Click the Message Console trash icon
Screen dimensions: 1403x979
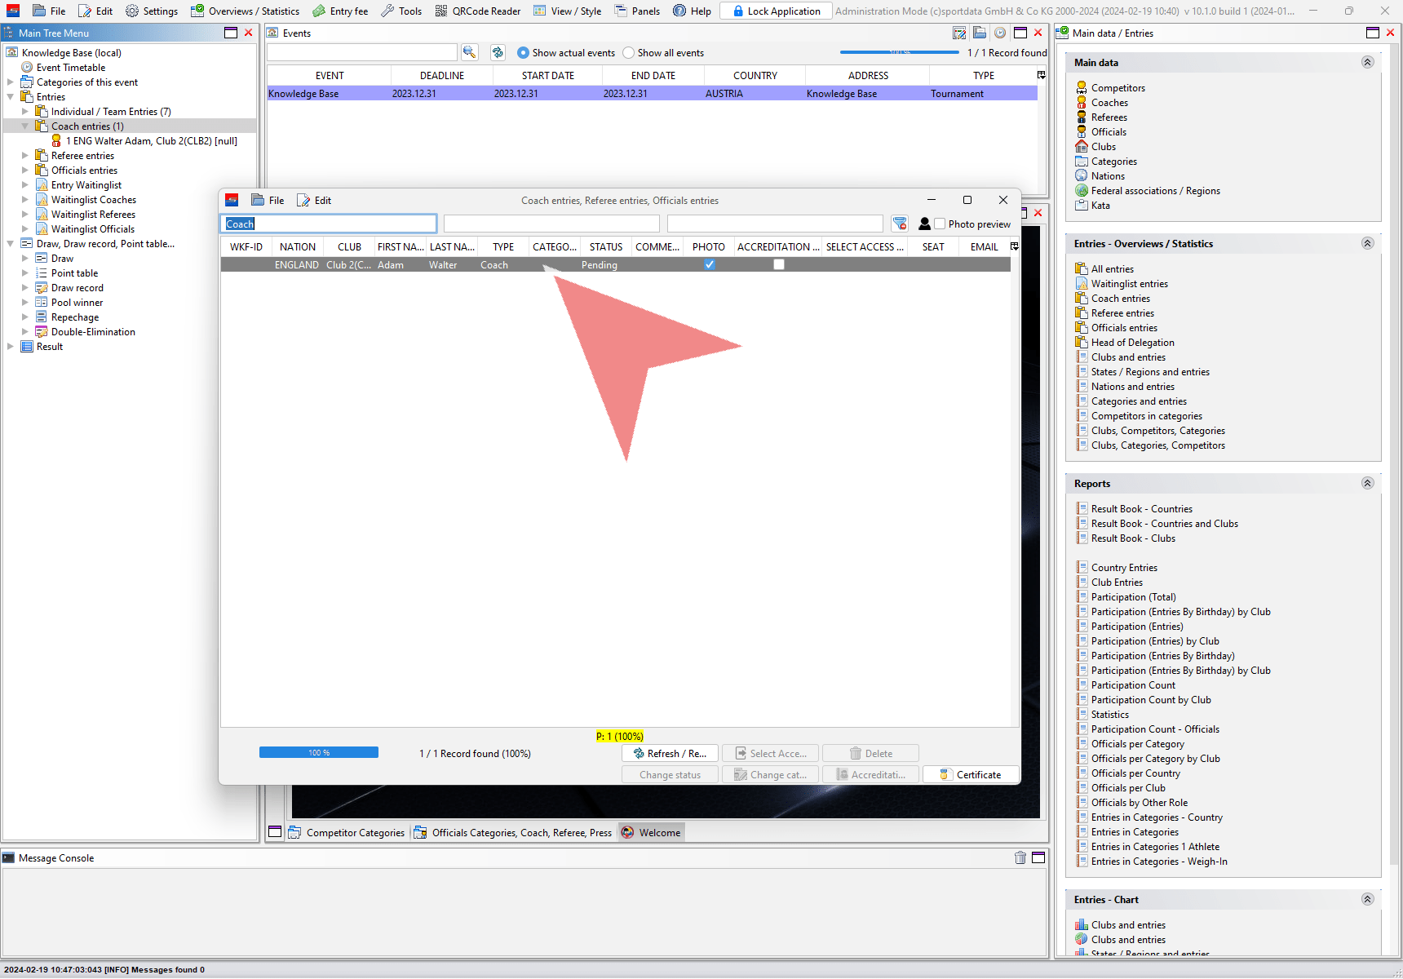coord(1020,857)
